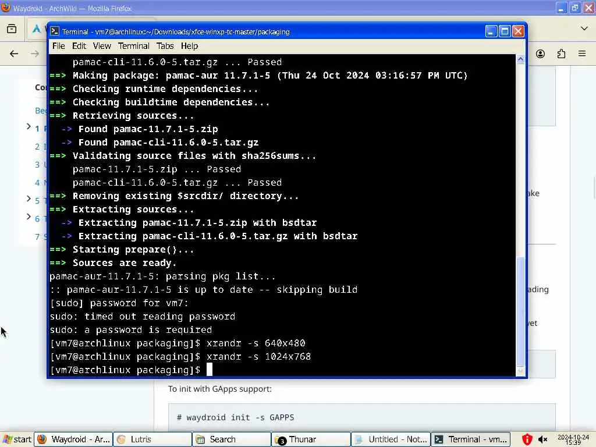Open the Tabs menu in Terminal
This screenshot has width=596, height=447.
165,46
